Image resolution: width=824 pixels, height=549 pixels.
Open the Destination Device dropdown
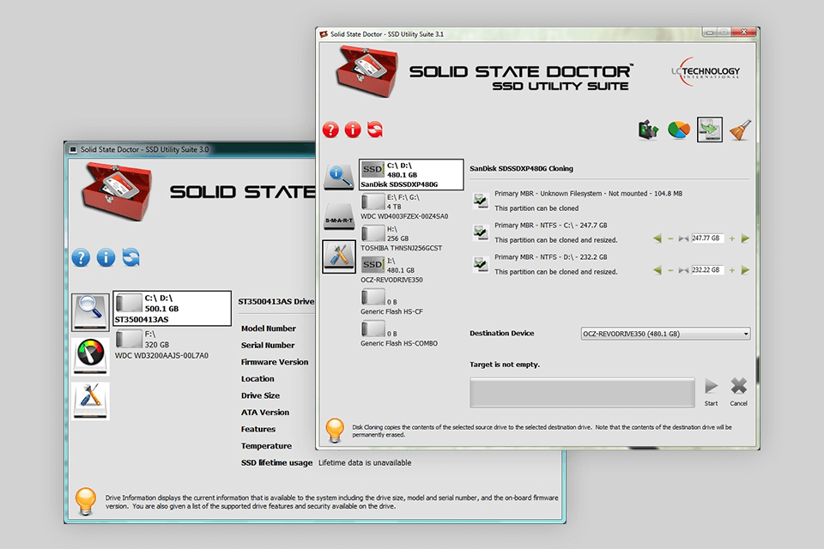click(x=665, y=334)
